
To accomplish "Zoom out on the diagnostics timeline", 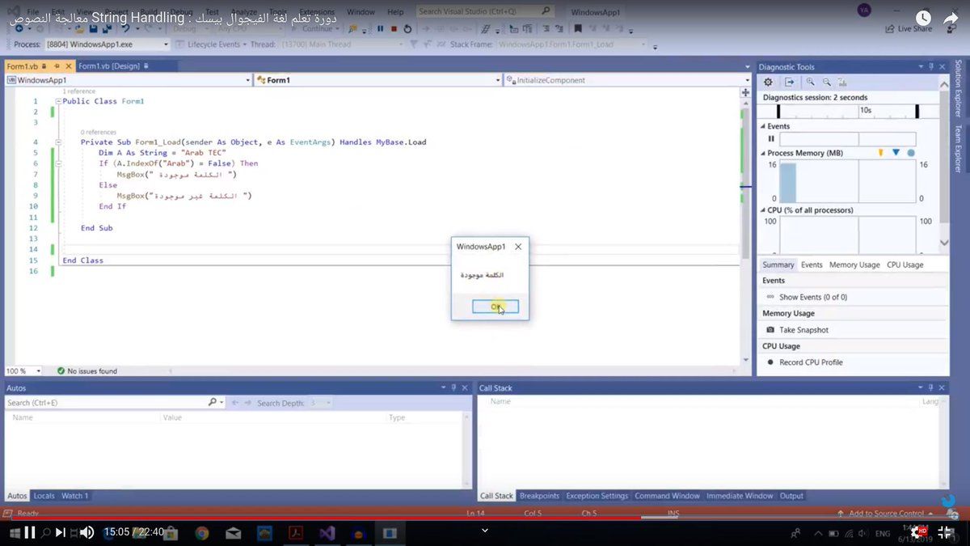I will [x=827, y=82].
